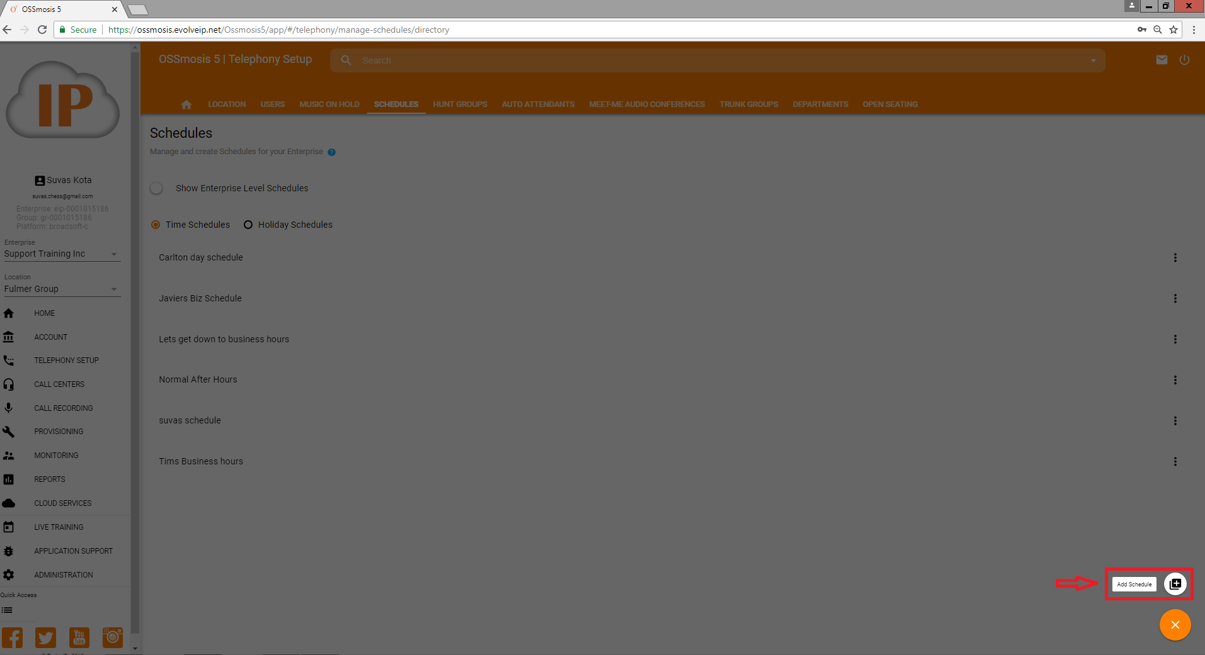1205x655 pixels.
Task: Open options menu for Carlton day schedule
Action: coord(1175,258)
